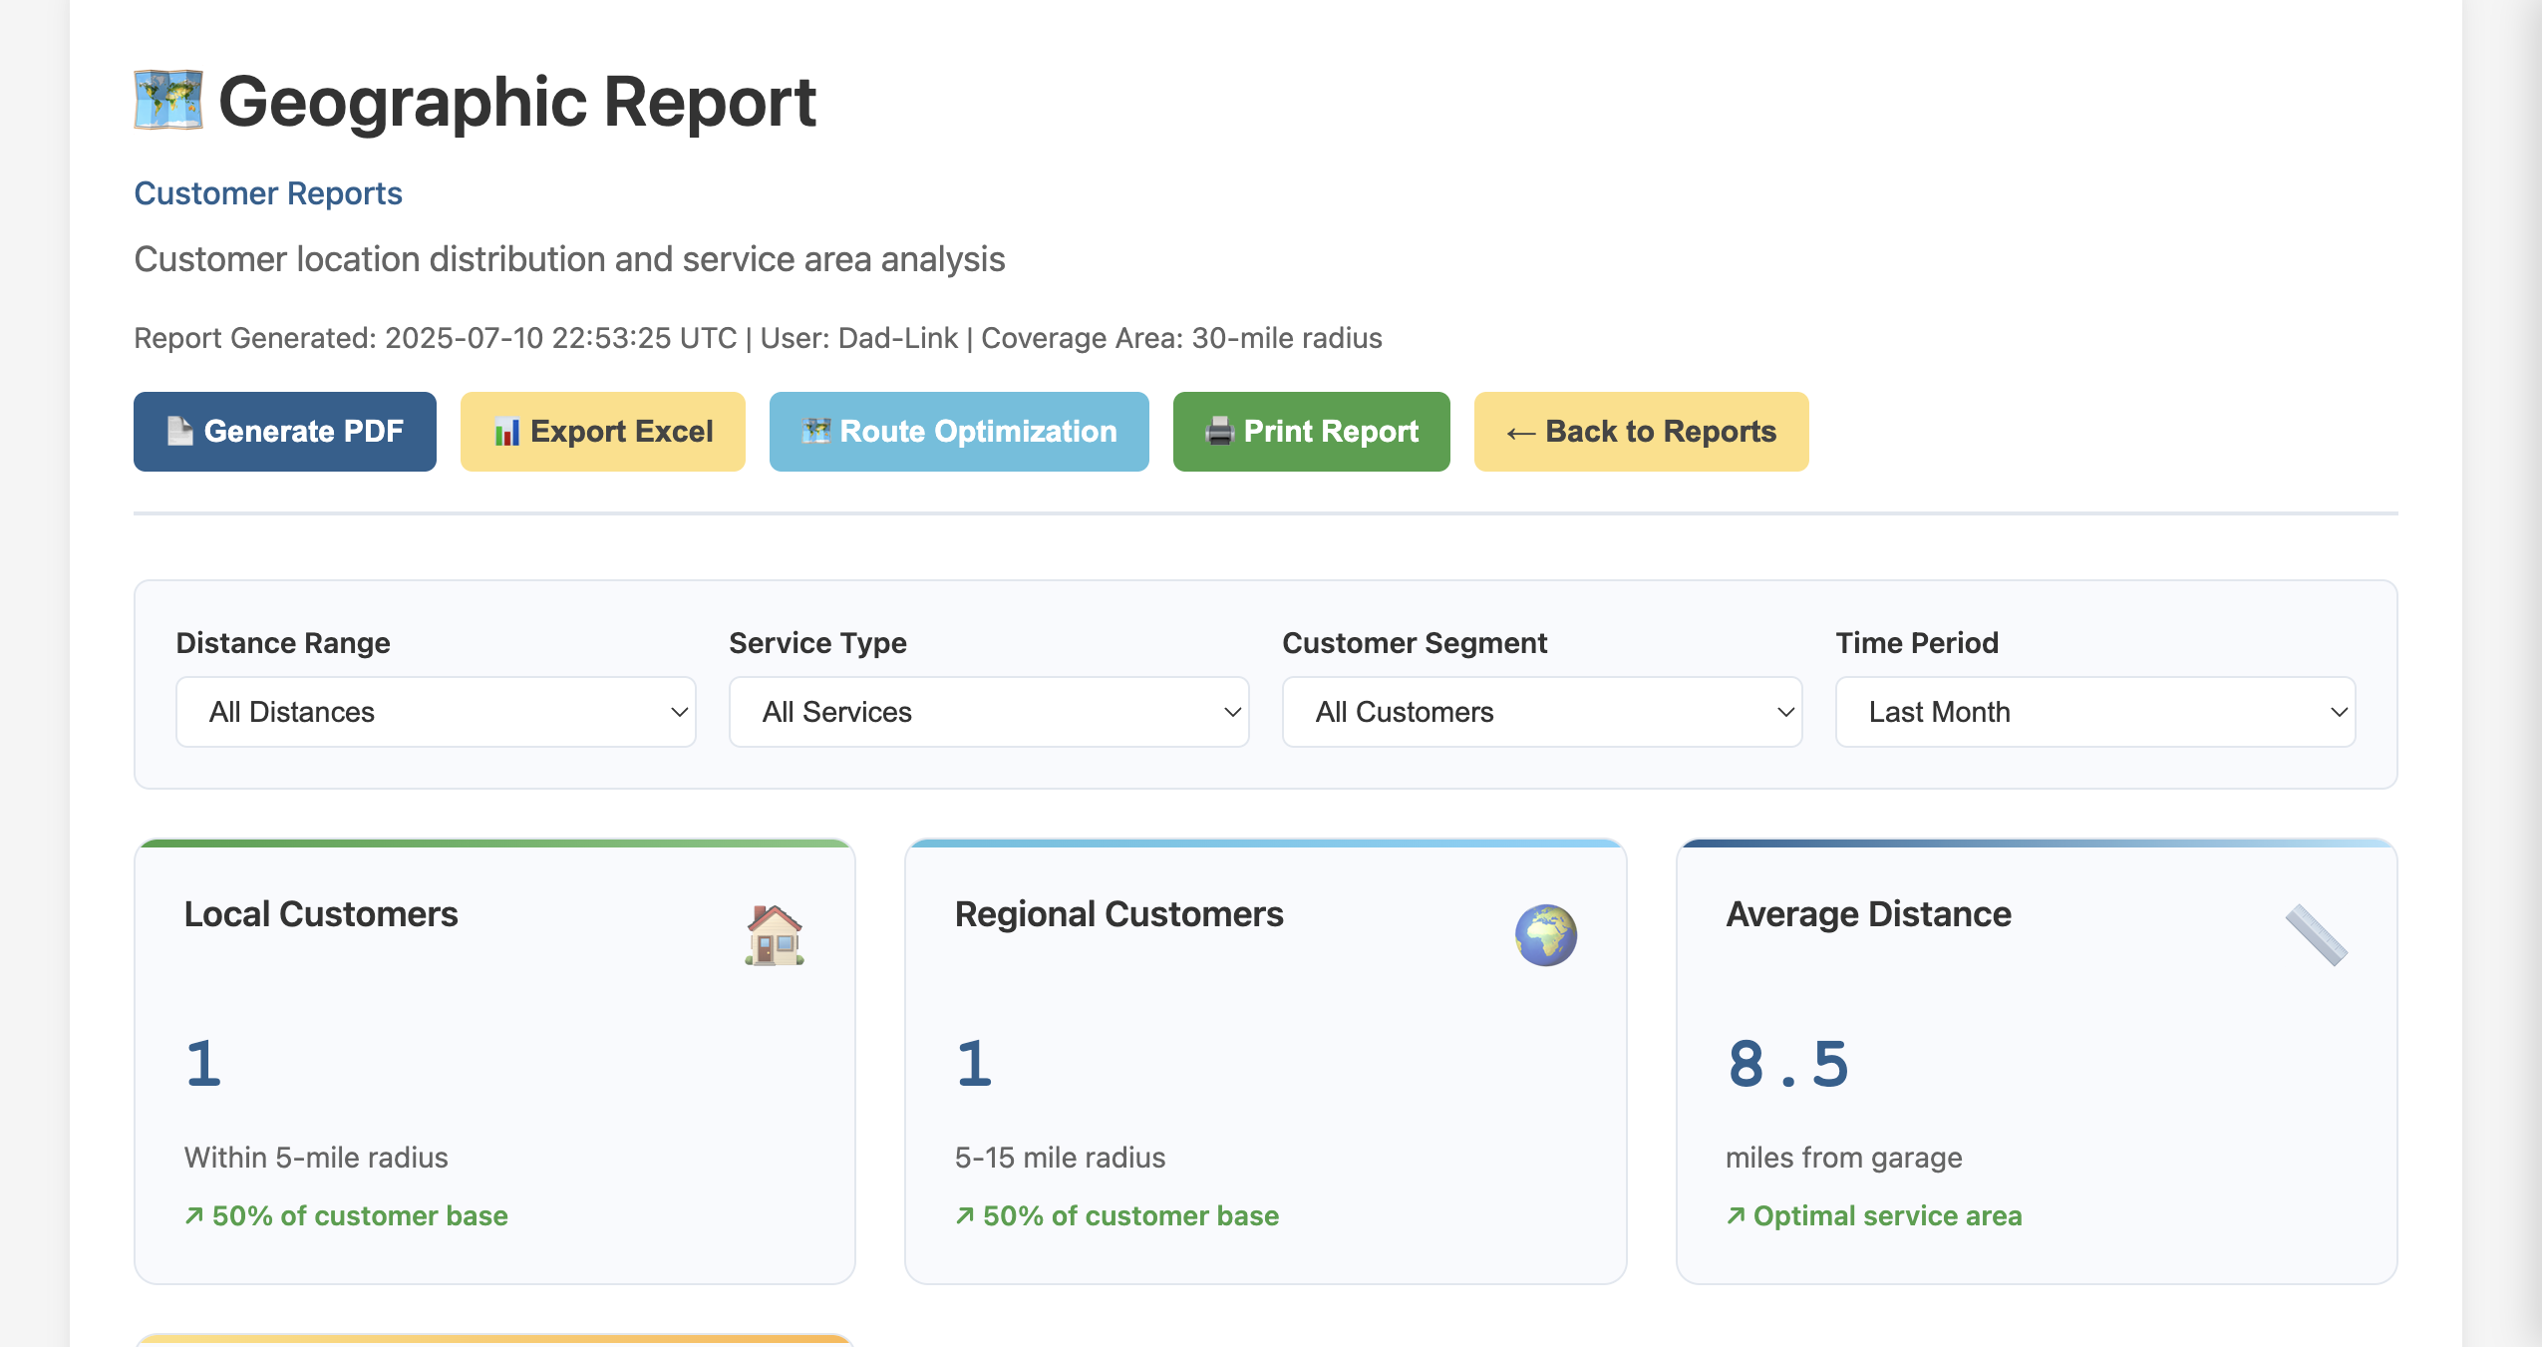
Task: Click the Export Excel button
Action: pyautogui.click(x=602, y=432)
